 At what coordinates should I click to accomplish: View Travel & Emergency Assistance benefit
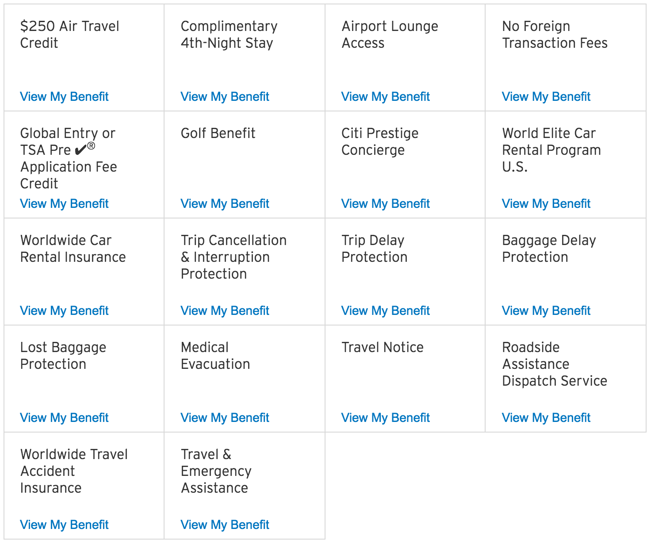click(x=225, y=525)
